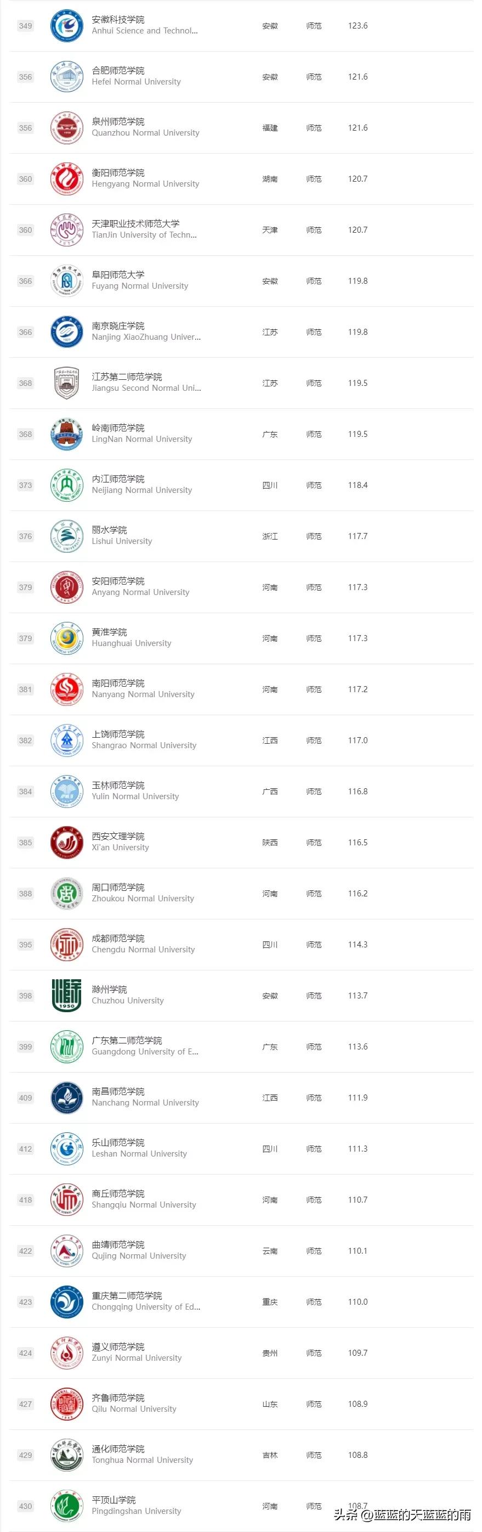Select the Tonghua Normal University name

[x=142, y=1460]
